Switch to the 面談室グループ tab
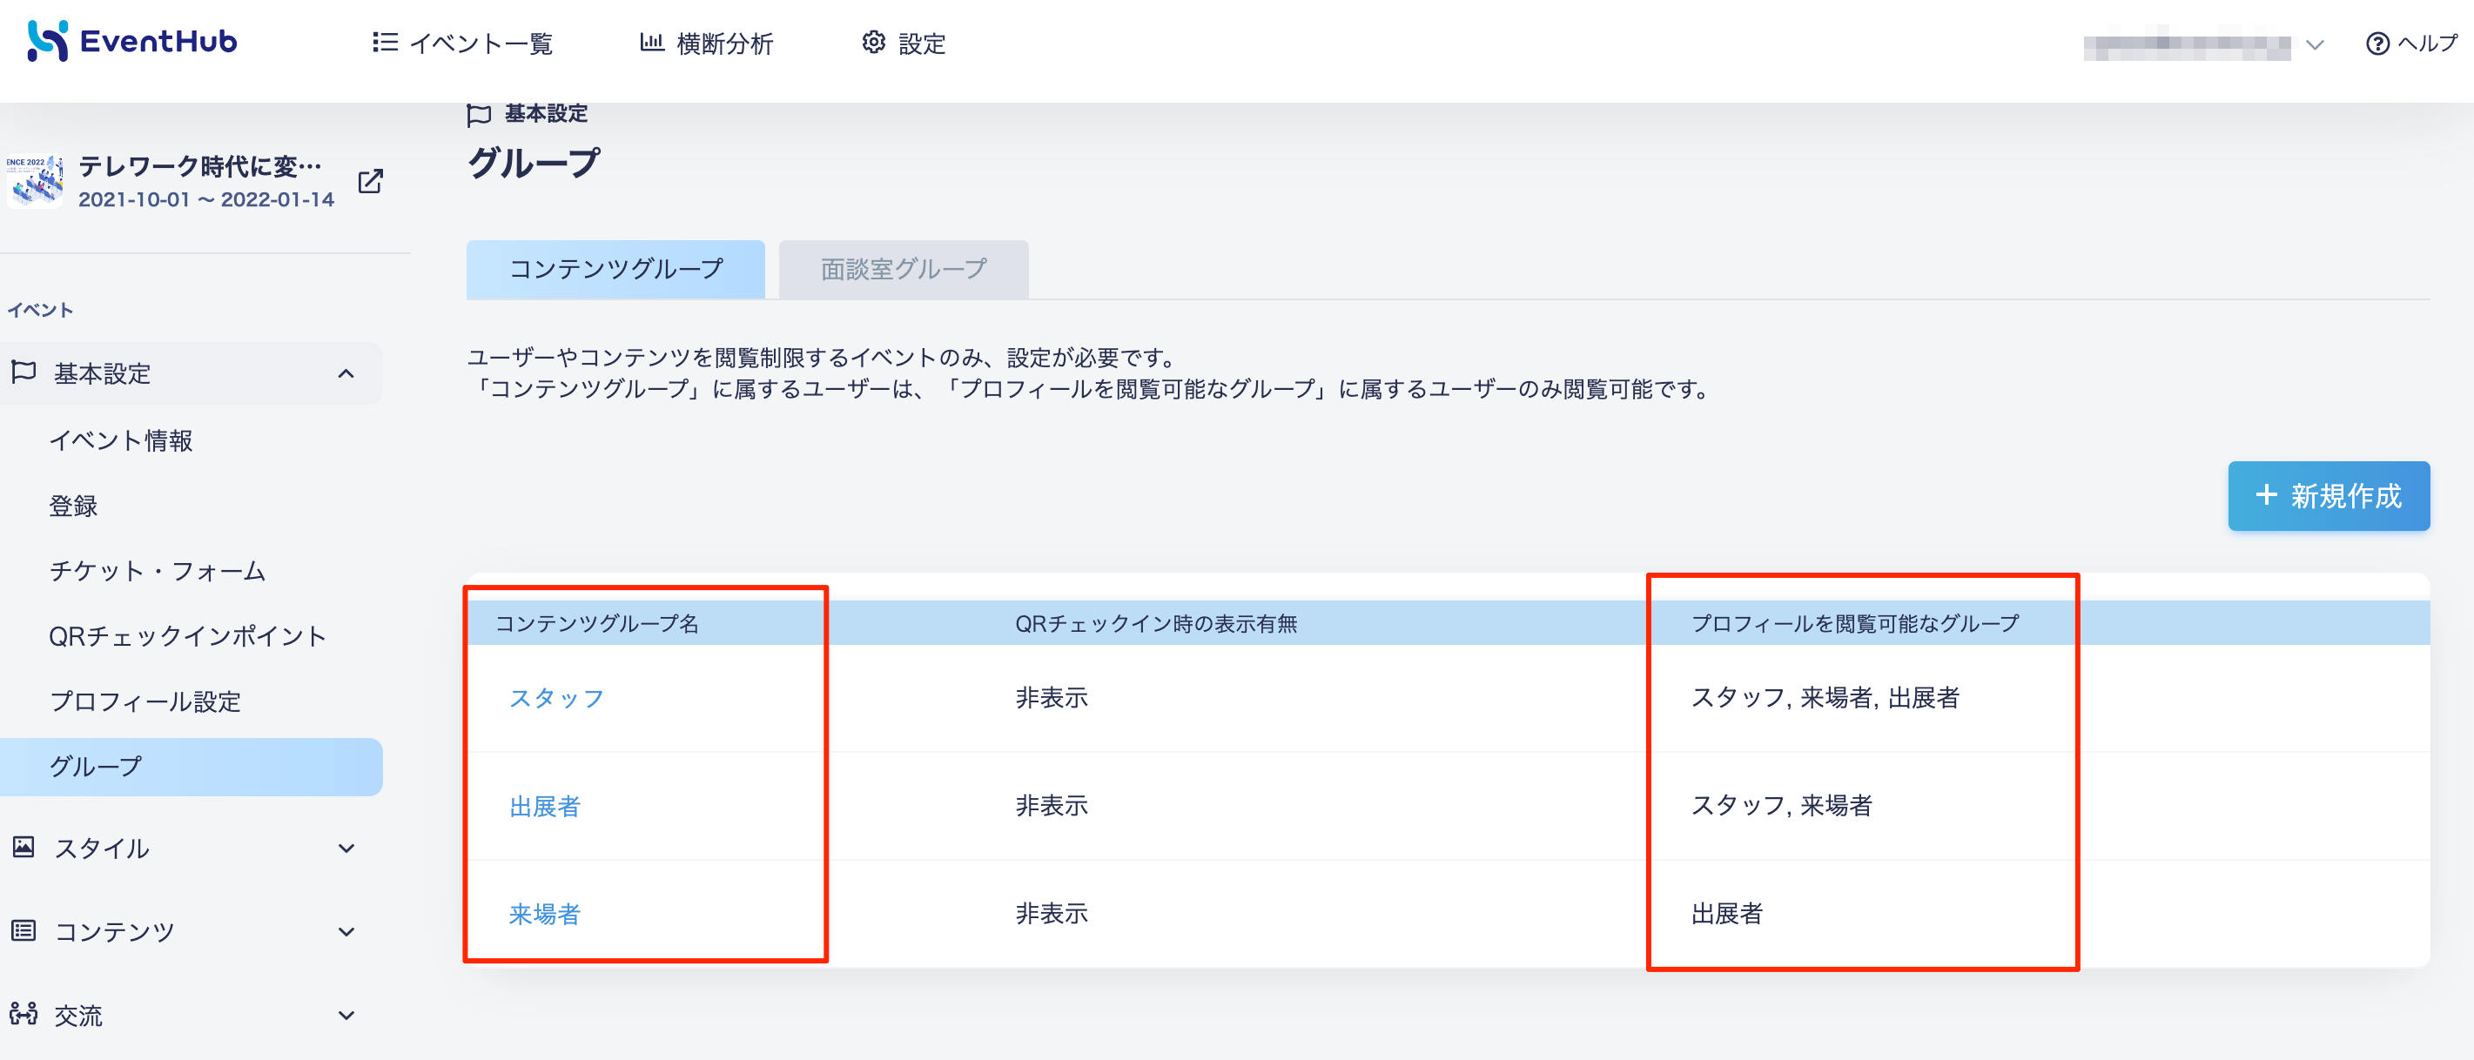Viewport: 2474px width, 1060px height. tap(904, 269)
